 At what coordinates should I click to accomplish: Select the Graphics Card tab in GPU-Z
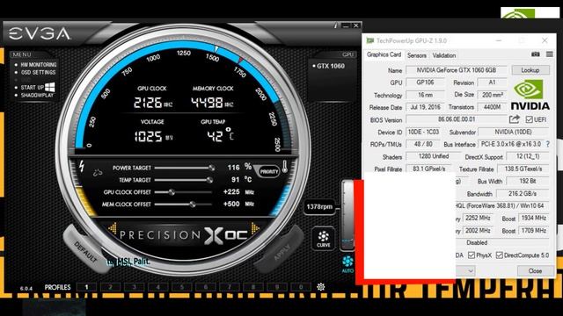point(384,54)
